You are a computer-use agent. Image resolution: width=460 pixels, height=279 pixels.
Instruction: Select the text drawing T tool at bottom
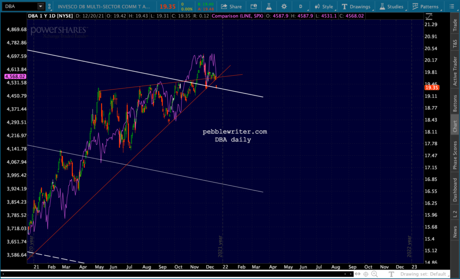(391, 275)
